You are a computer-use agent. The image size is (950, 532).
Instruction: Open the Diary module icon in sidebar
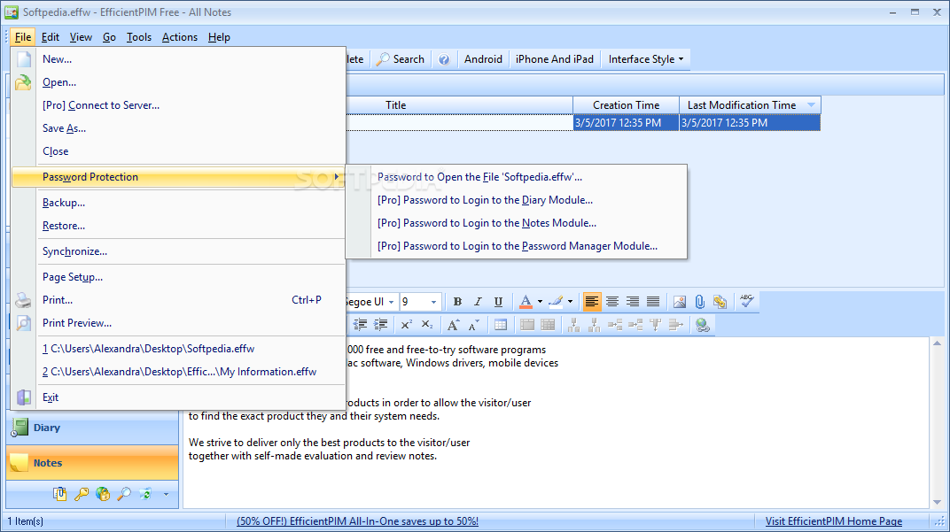[x=19, y=428]
